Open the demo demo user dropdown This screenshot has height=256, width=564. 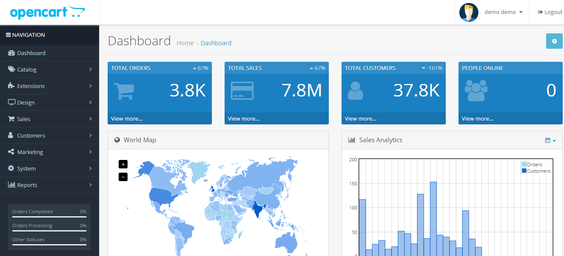pos(503,12)
